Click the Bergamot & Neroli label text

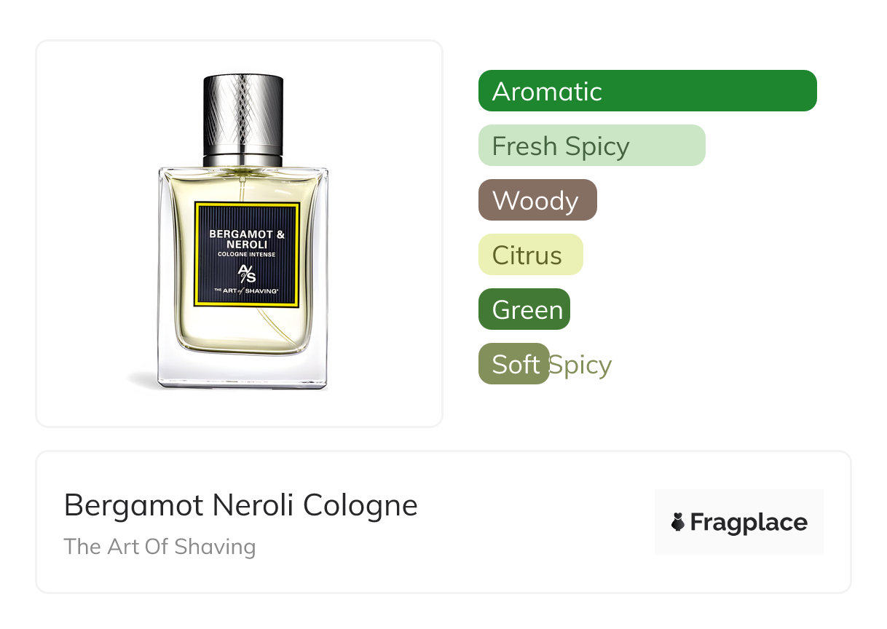(247, 240)
